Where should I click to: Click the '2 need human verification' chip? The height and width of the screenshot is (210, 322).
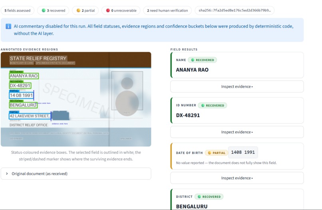click(167, 10)
